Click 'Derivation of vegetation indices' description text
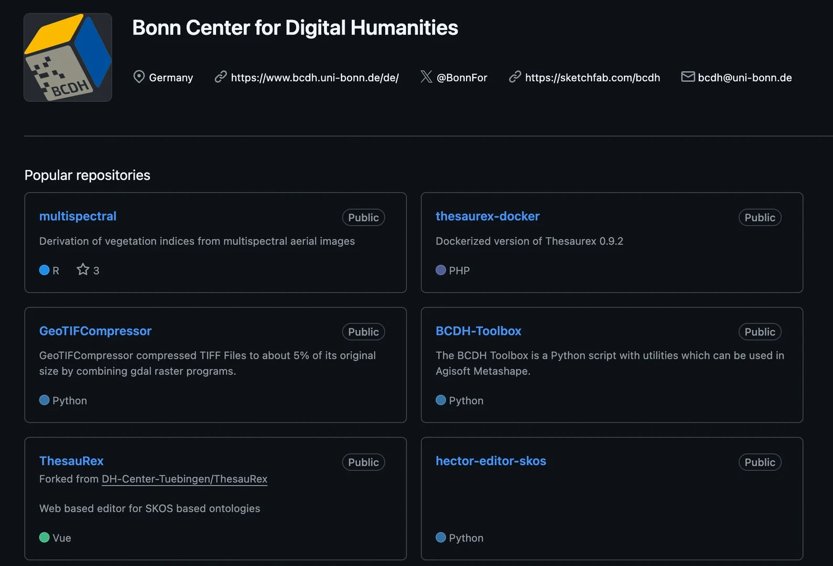833x566 pixels. click(x=197, y=241)
